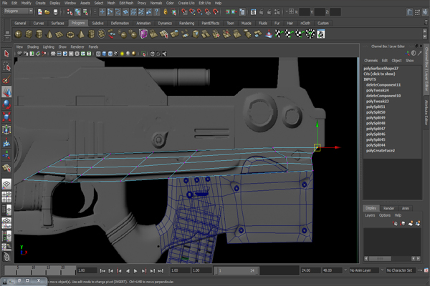Select the Universal Manipulator tool
Image resolution: width=430 pixels, height=286 pixels.
[6, 129]
